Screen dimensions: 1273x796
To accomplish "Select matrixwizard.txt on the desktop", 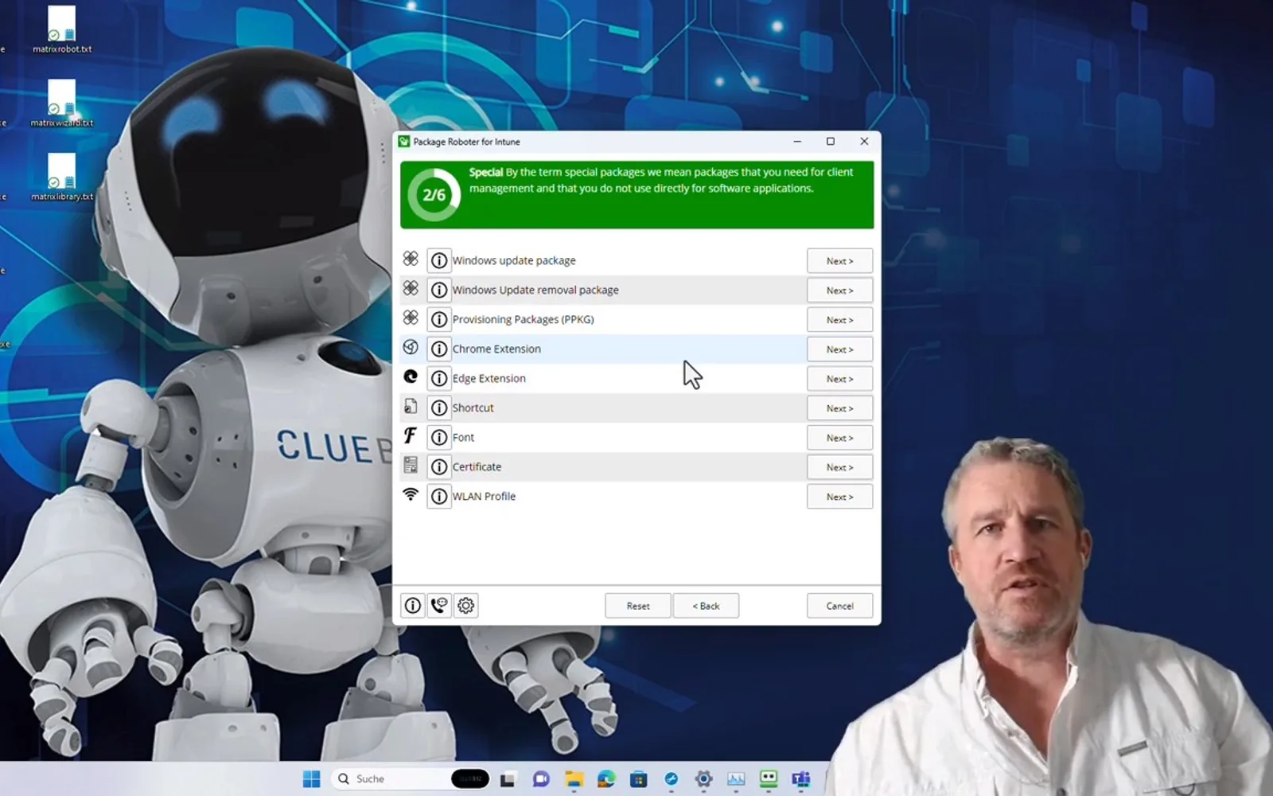I will (62, 103).
